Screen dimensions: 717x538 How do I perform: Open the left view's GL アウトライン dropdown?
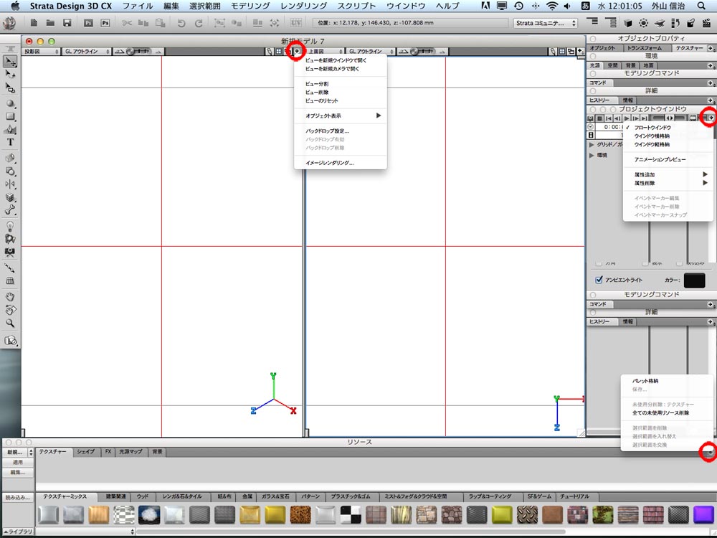87,52
